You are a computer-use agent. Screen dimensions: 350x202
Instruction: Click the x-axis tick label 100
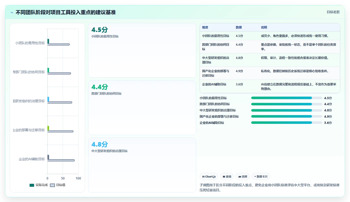[78, 179]
